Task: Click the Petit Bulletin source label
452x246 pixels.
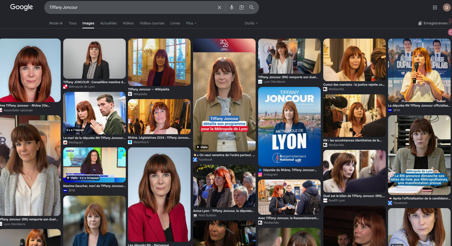Action: tap(207, 216)
